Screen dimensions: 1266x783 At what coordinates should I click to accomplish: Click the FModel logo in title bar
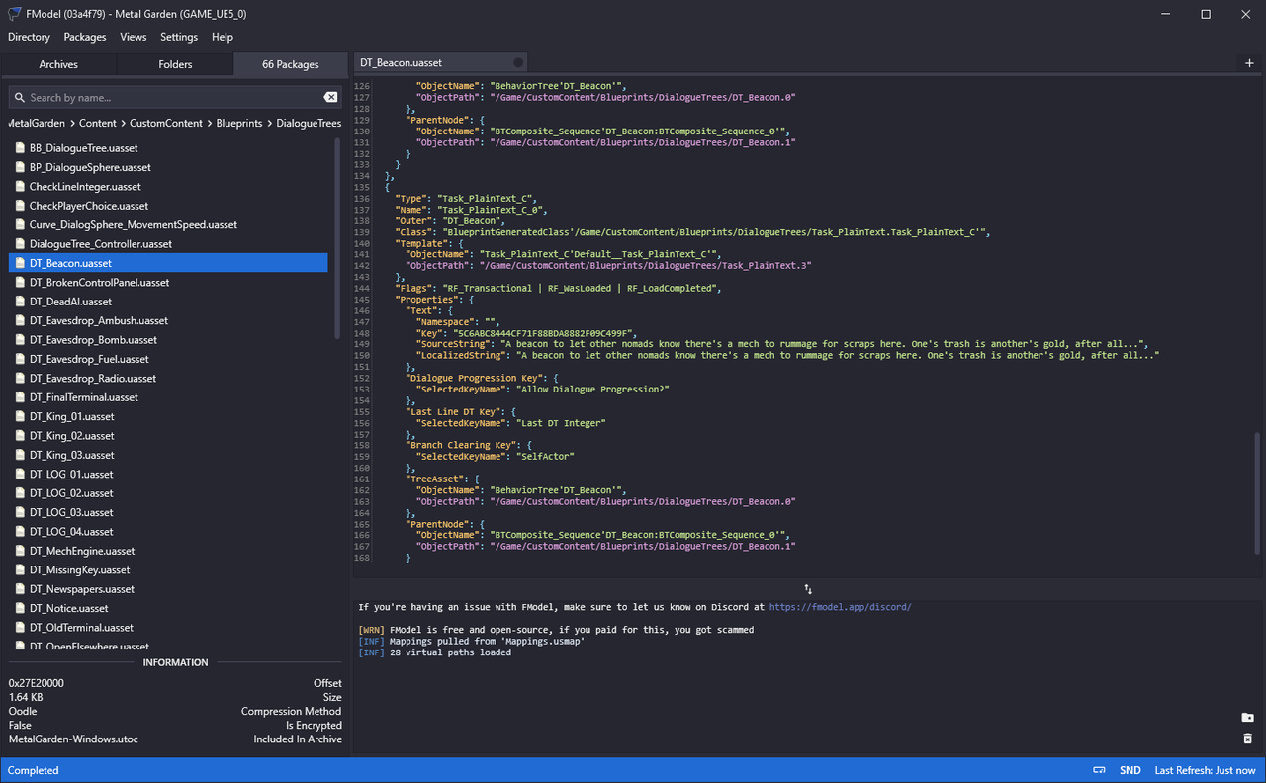click(14, 14)
